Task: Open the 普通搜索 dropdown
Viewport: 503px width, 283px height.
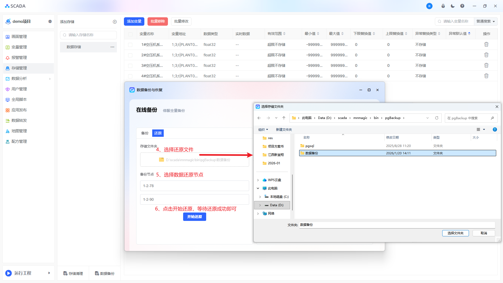Action: click(485, 21)
